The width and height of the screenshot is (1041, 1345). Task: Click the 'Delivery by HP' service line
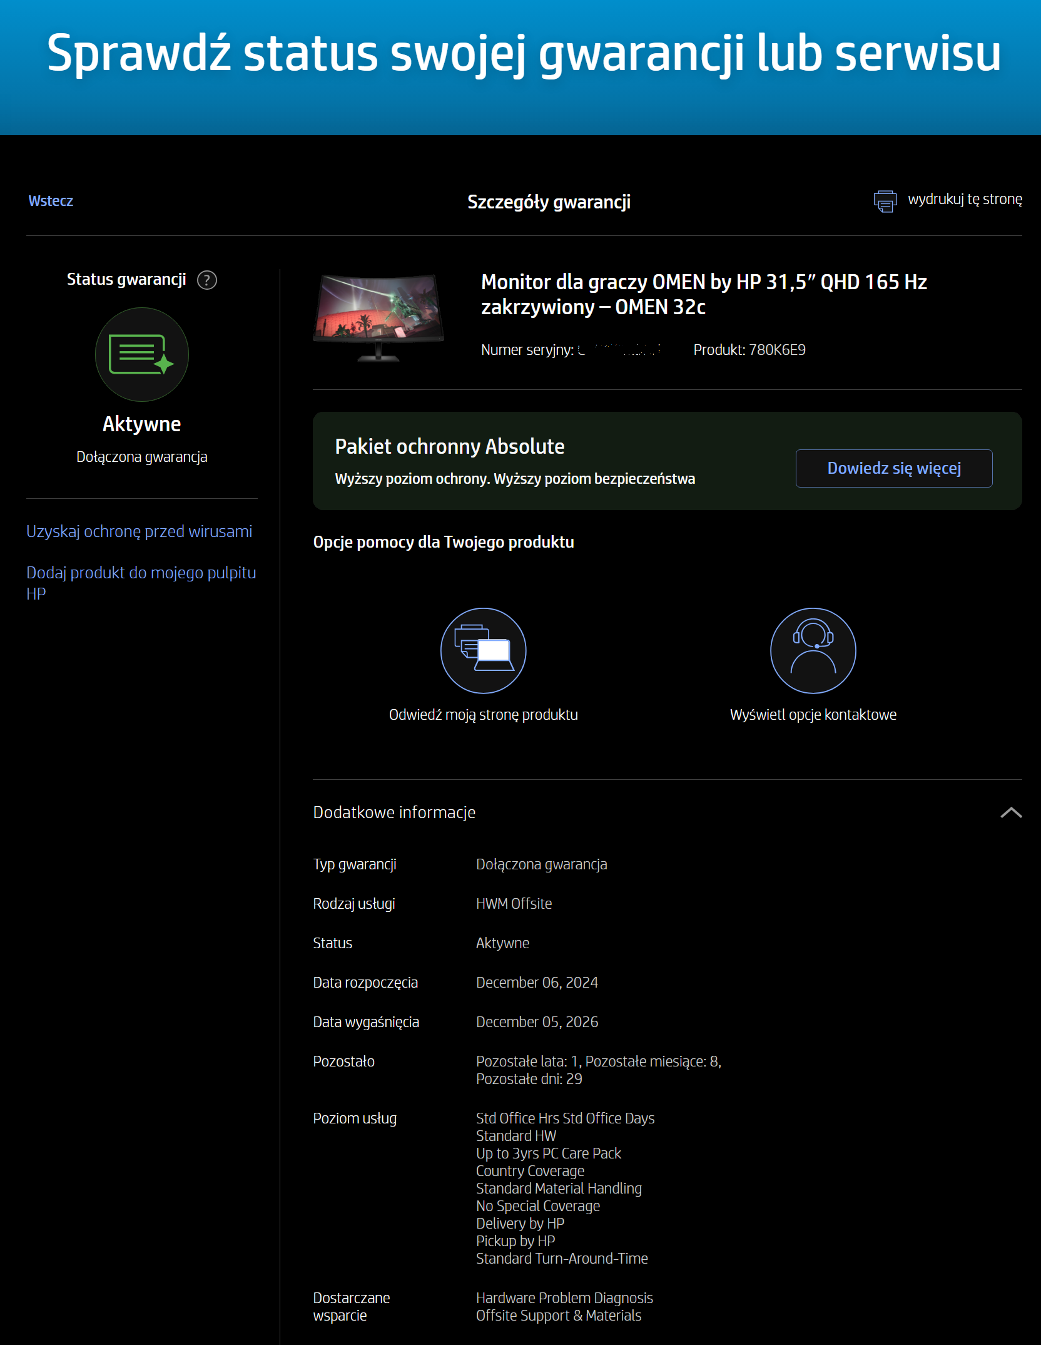[520, 1224]
